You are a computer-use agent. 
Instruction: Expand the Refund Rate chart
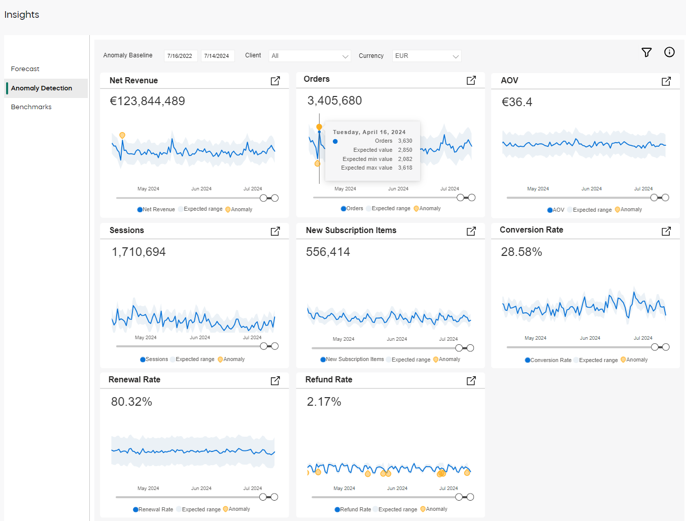click(471, 380)
